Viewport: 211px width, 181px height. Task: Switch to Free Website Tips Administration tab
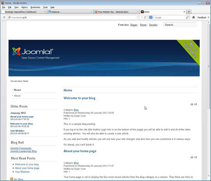click(x=117, y=12)
